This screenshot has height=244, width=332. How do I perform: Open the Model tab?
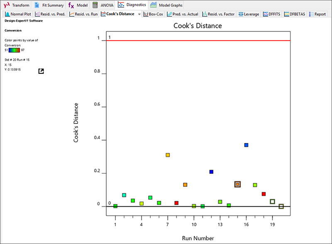pyautogui.click(x=78, y=5)
